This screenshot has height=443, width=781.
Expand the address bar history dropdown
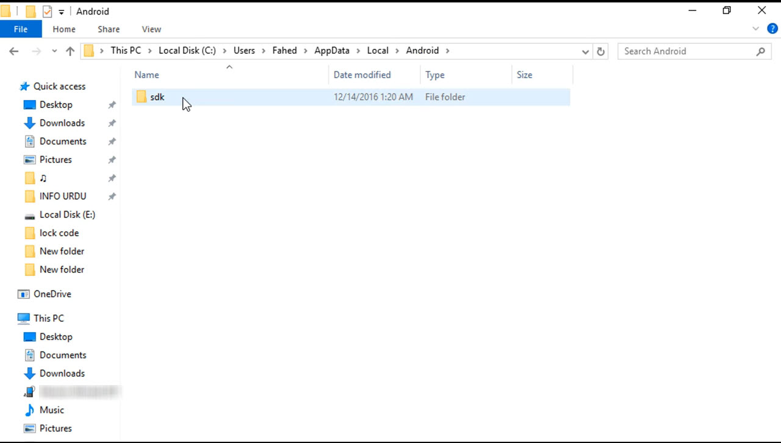tap(586, 51)
